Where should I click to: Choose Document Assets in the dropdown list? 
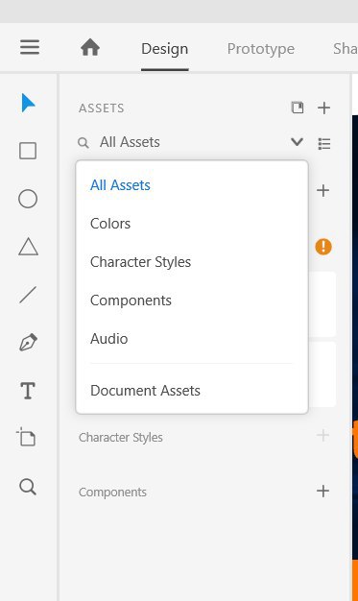pos(145,391)
